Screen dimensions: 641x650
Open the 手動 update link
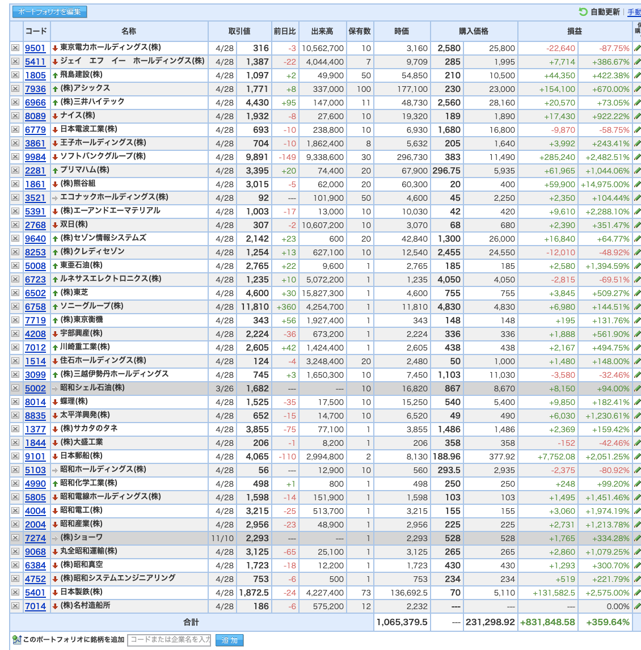[634, 12]
